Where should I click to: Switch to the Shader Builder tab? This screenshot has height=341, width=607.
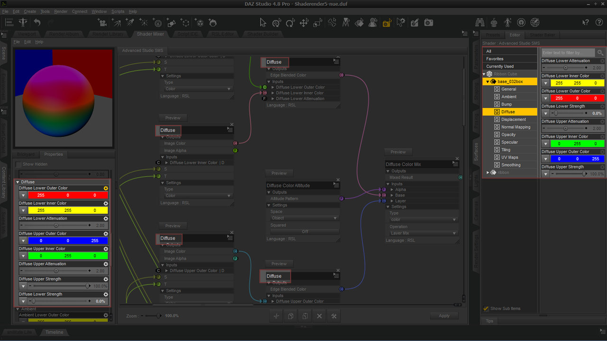[x=262, y=34]
